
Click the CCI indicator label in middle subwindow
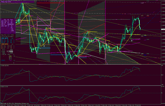(x=5, y=65)
